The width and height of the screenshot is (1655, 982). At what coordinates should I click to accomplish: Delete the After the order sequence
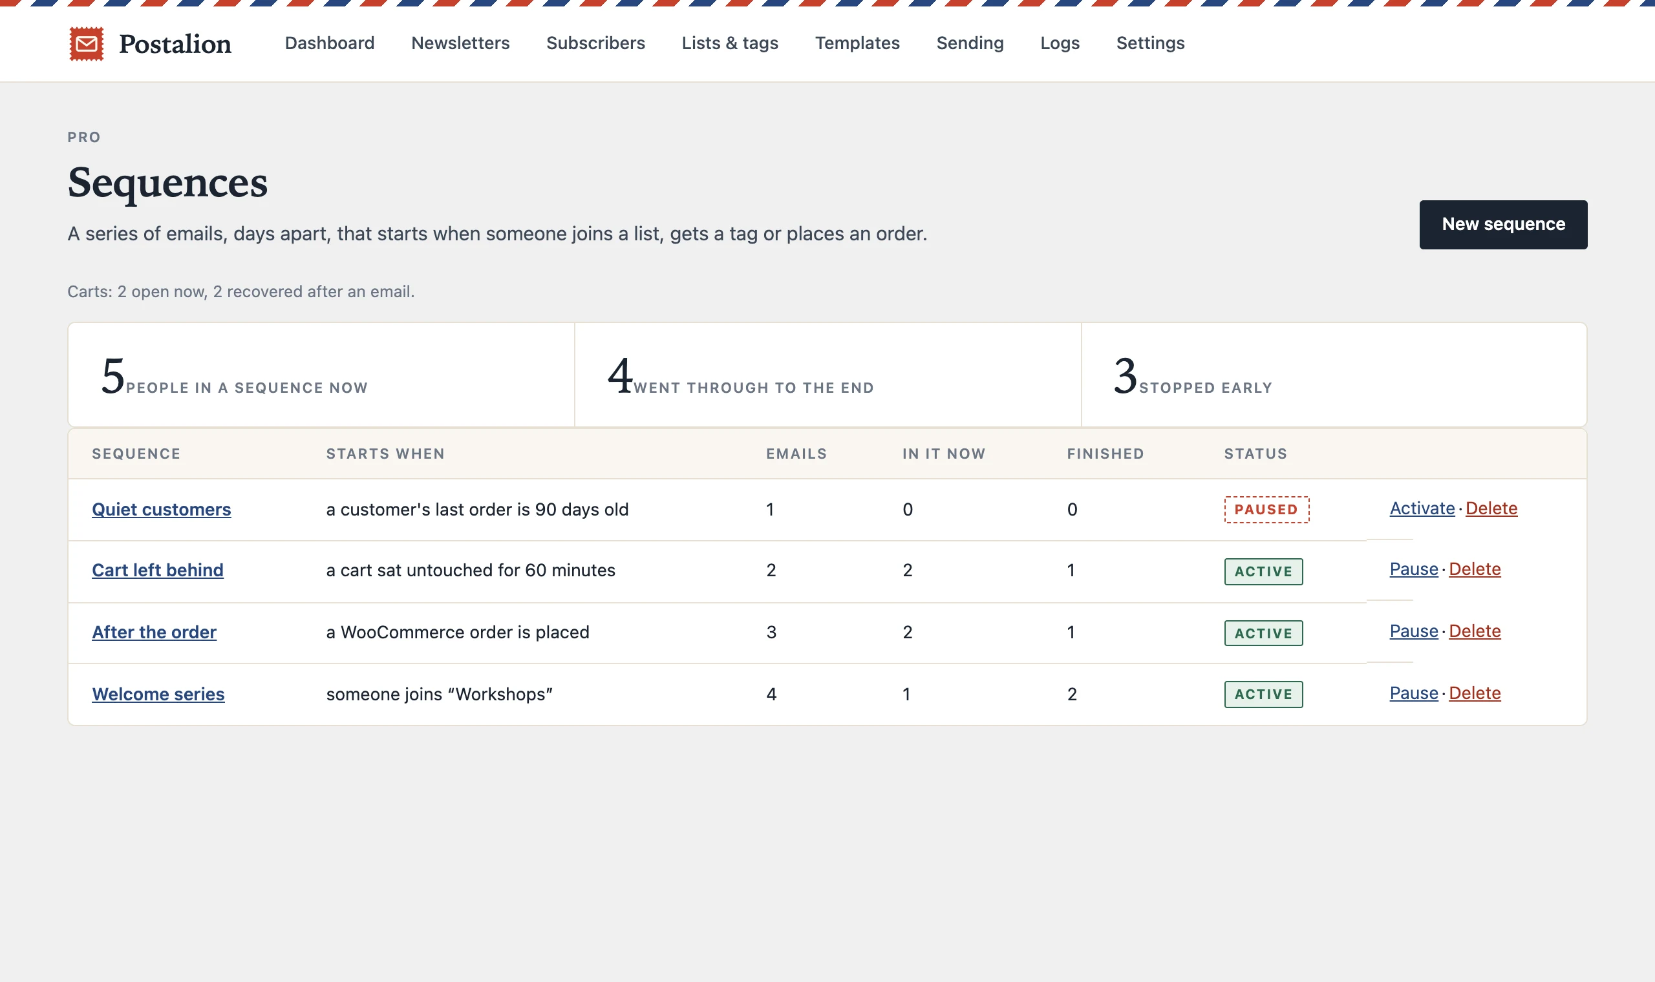point(1474,631)
